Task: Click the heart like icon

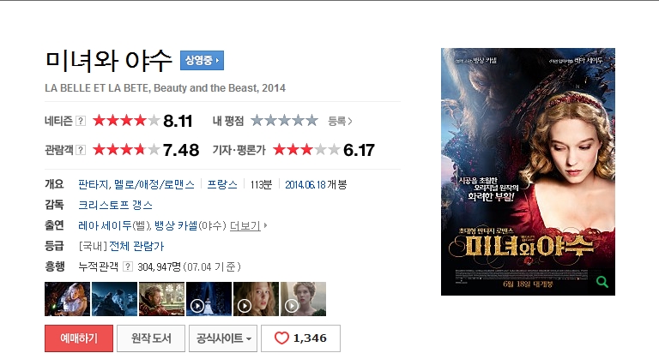Action: pyautogui.click(x=281, y=338)
